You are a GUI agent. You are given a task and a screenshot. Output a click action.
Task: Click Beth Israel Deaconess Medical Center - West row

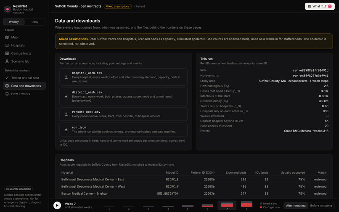click(194, 186)
